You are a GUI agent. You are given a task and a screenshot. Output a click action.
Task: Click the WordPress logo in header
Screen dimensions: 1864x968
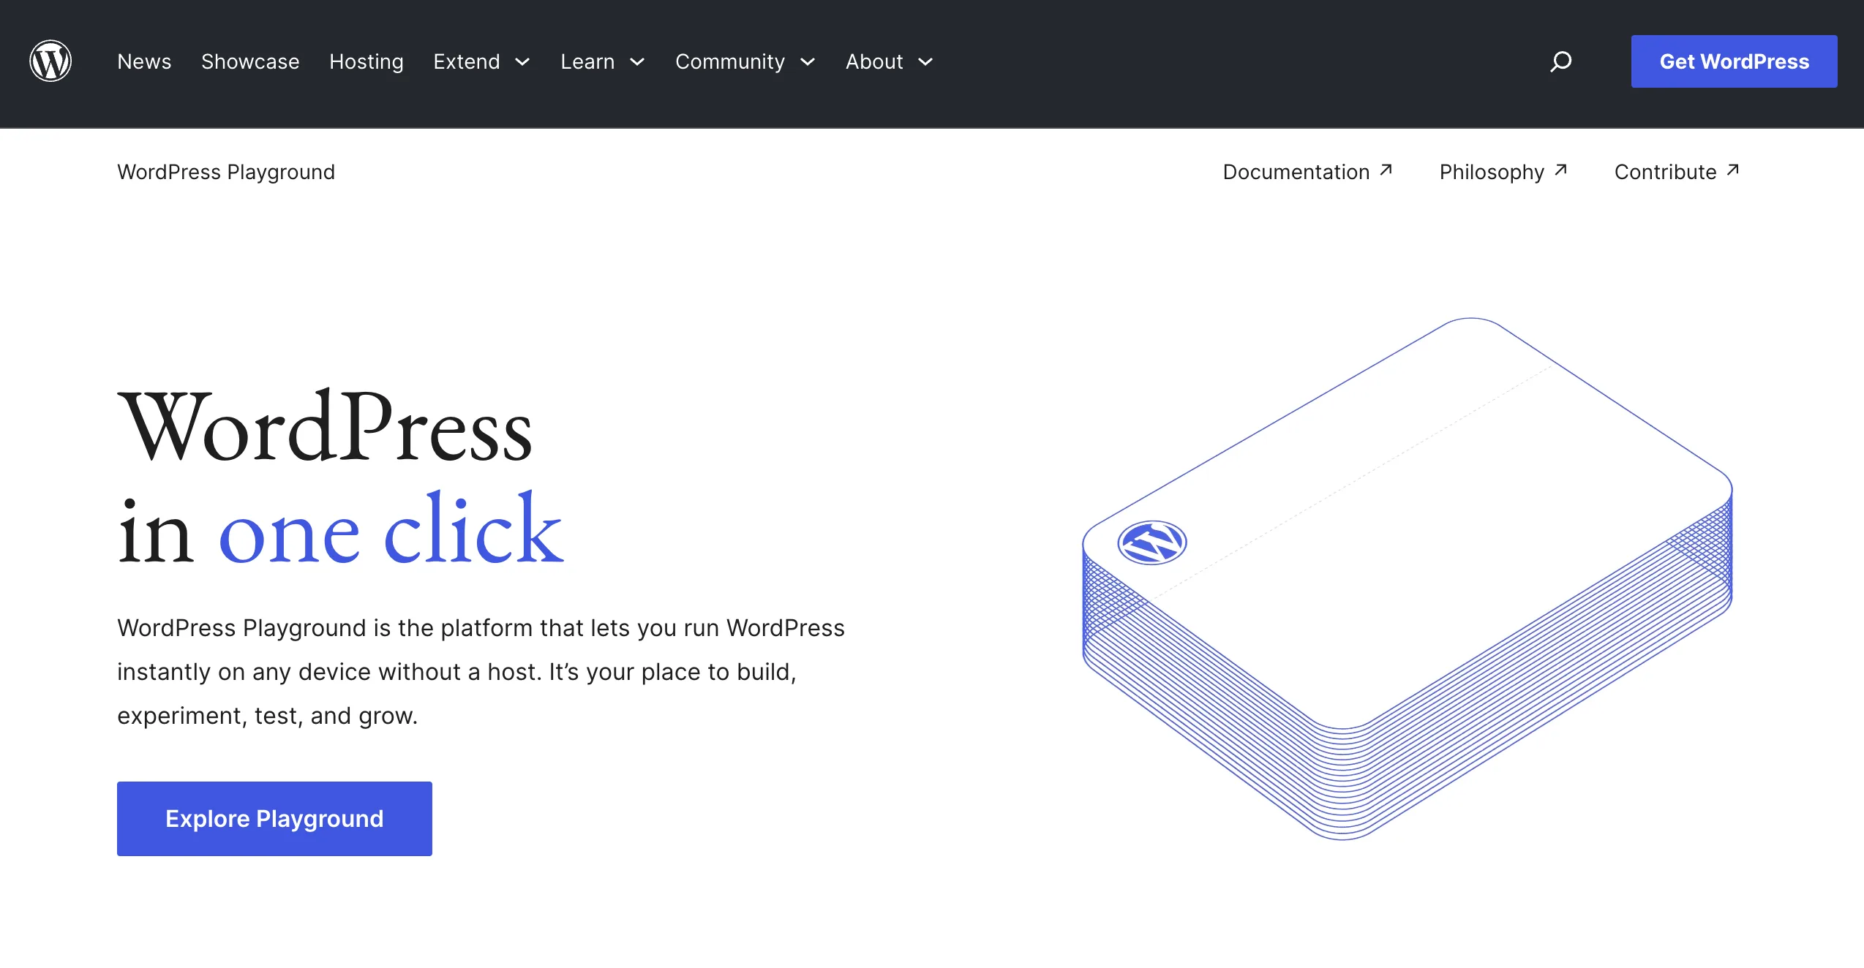[50, 61]
